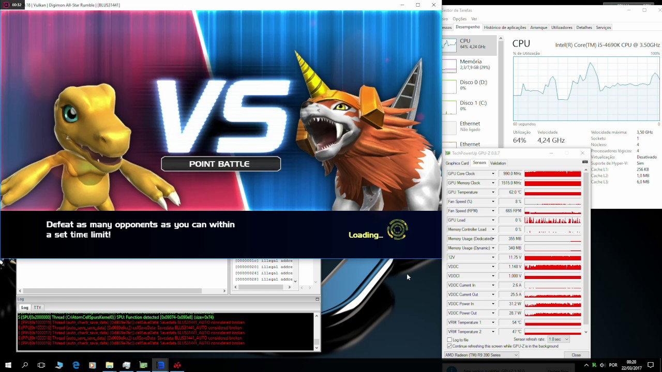This screenshot has width=662, height=372.
Task: Open Detalhes tab in Task Manager
Action: coord(584,27)
